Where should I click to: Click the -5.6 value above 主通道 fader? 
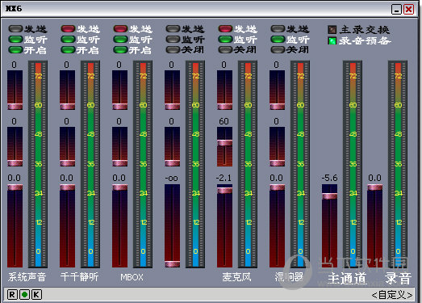[x=330, y=178]
